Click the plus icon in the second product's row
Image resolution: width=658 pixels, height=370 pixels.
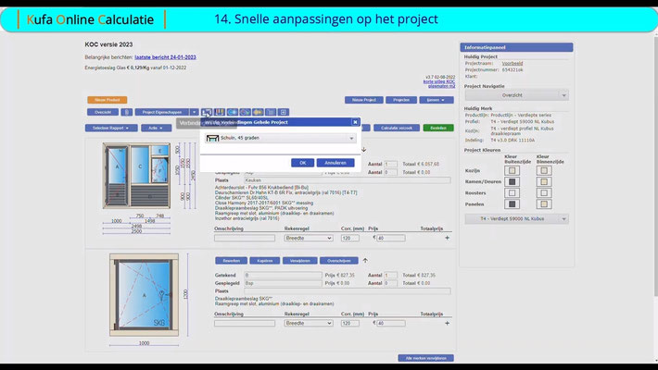[x=447, y=324]
